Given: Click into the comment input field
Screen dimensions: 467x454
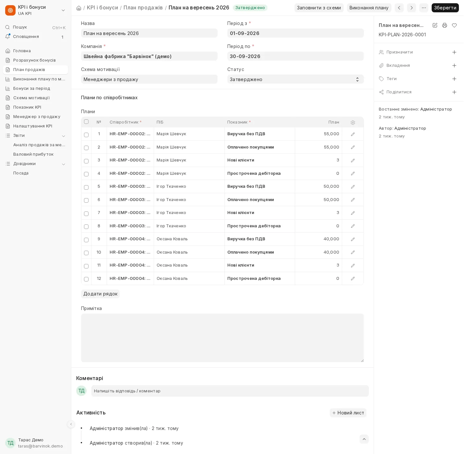Looking at the screenshot, I should coord(230,391).
